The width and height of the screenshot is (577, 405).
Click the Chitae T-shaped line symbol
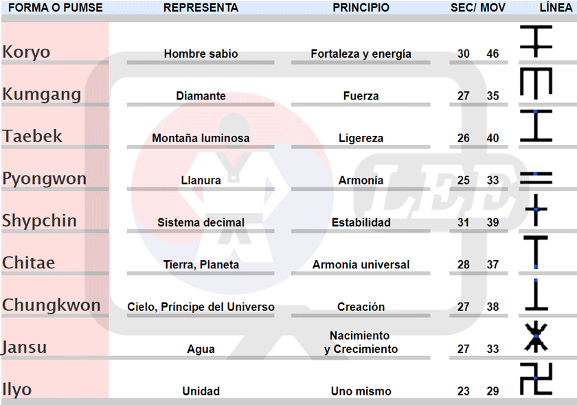tap(536, 251)
